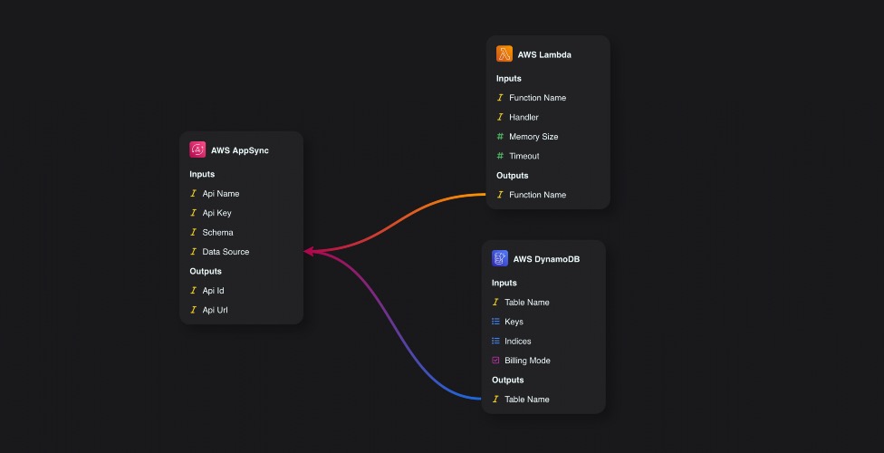Image resolution: width=884 pixels, height=453 pixels.
Task: Click the AWS AppSync service icon
Action: [x=197, y=149]
